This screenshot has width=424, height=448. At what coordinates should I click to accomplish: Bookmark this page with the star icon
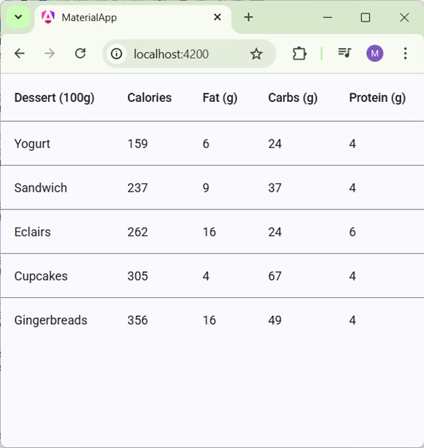click(257, 54)
